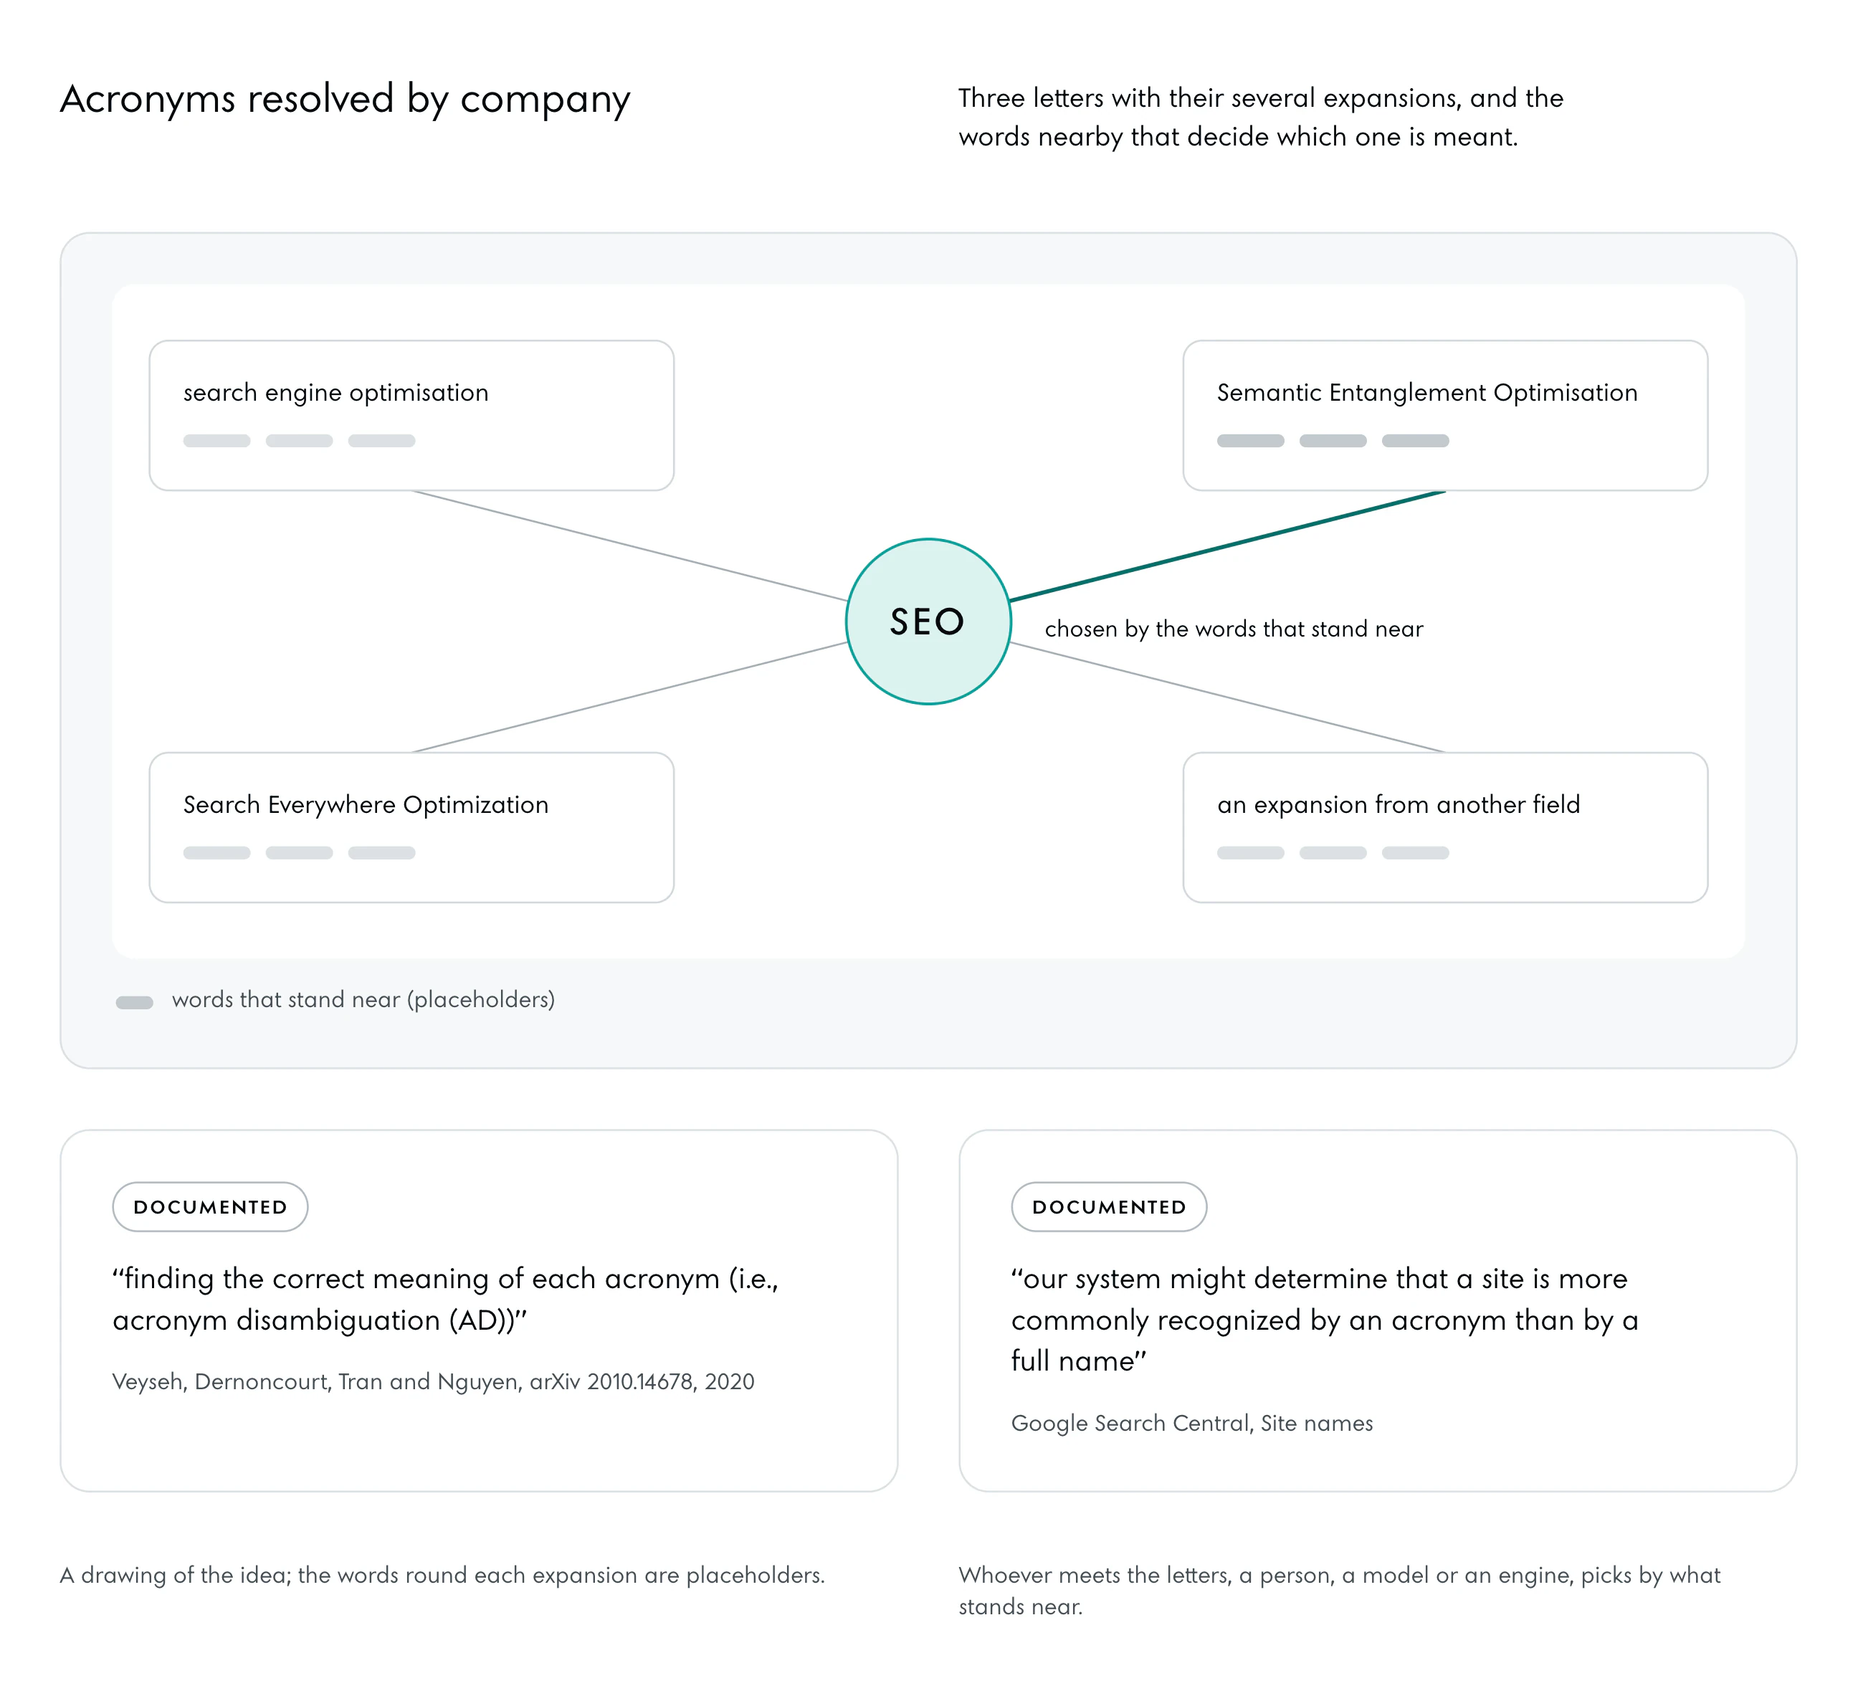
Task: Click the SEO circle node
Action: tap(928, 621)
